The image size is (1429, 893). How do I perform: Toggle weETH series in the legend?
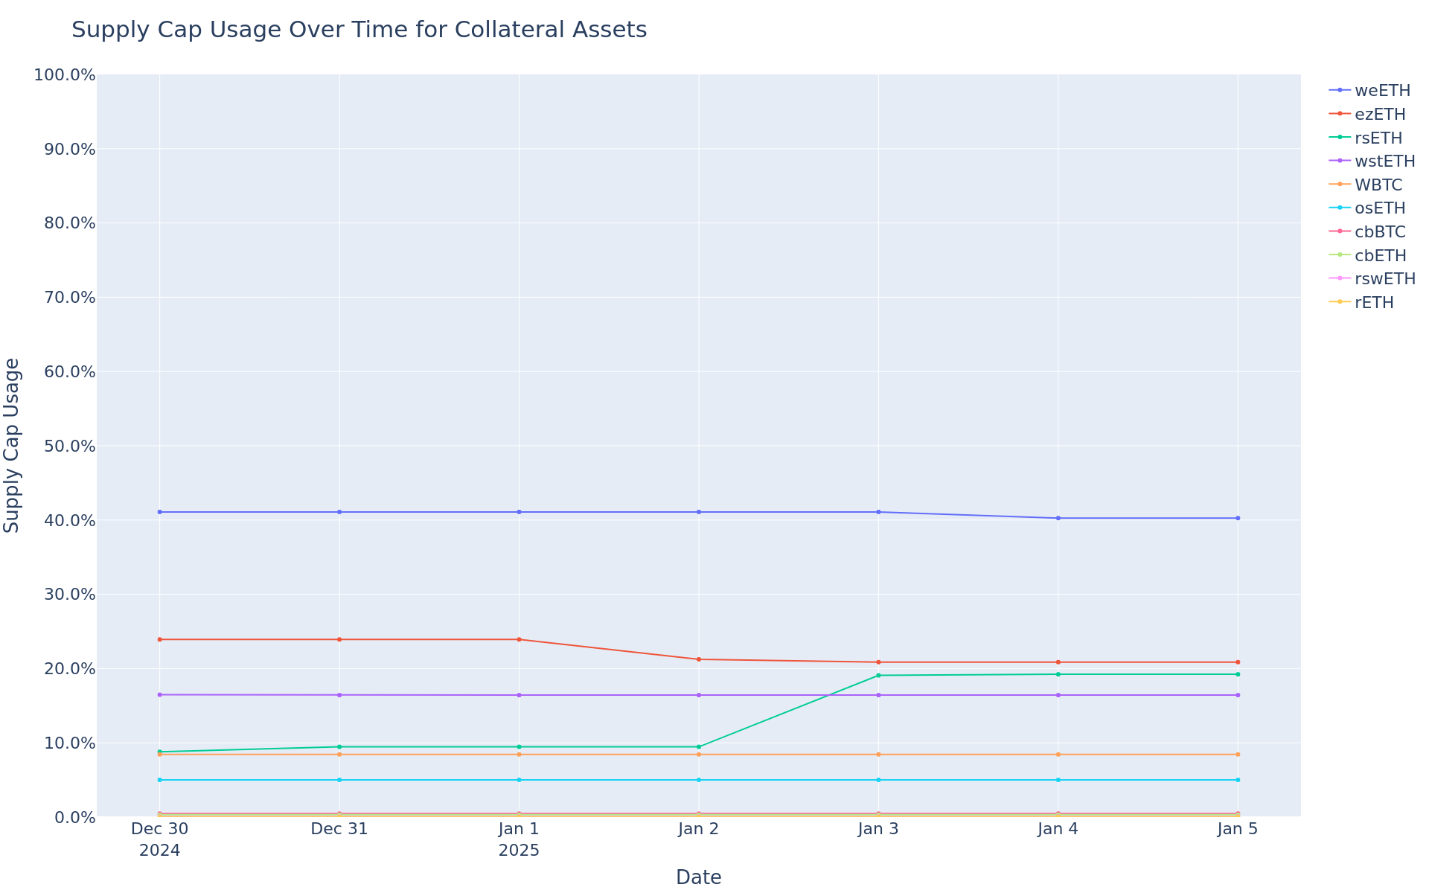click(x=1381, y=91)
